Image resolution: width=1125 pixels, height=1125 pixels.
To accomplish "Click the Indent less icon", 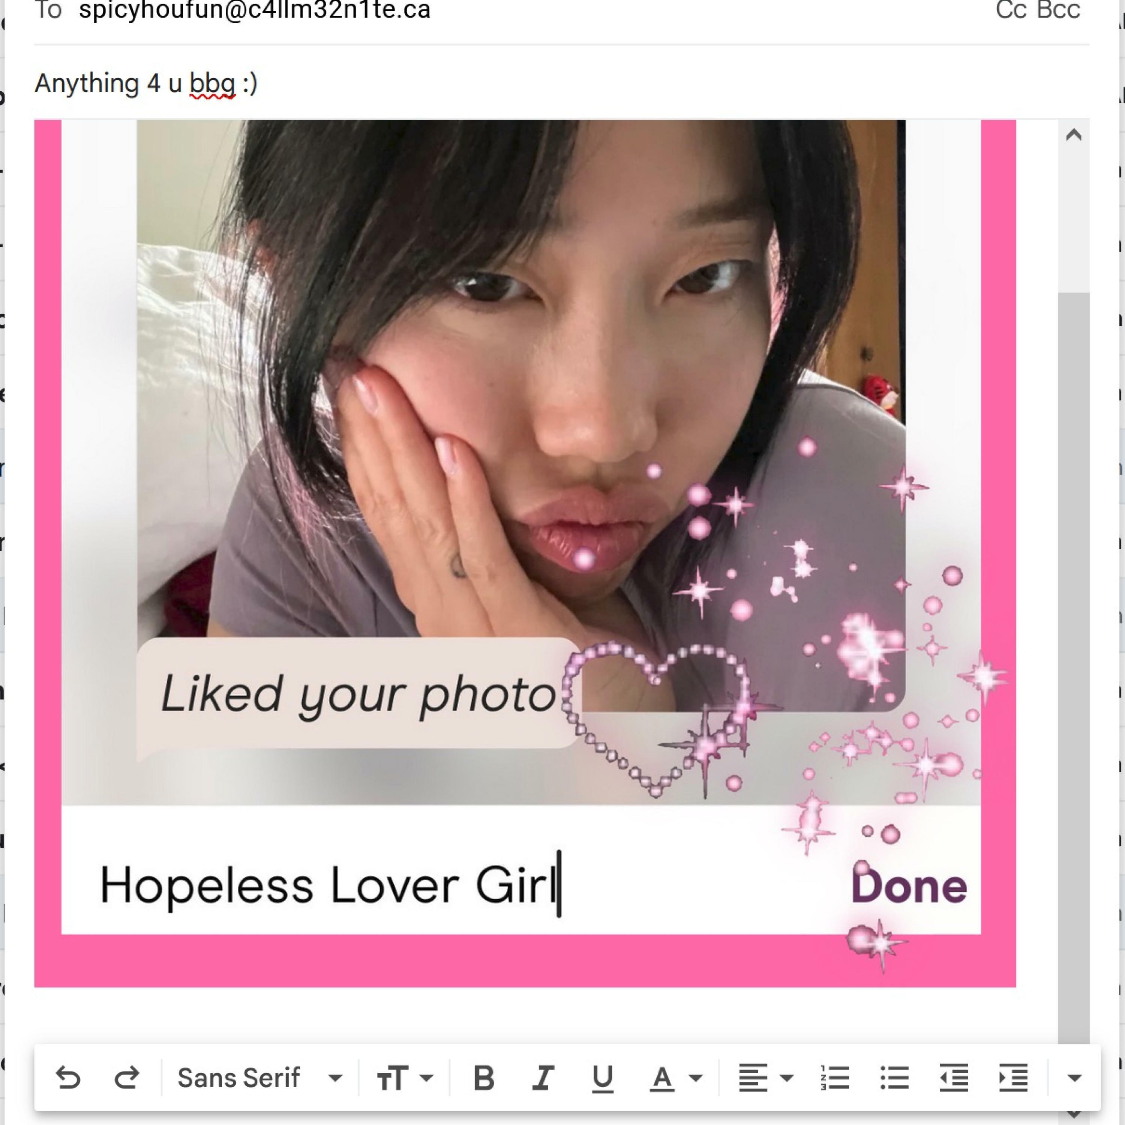I will [x=954, y=1078].
